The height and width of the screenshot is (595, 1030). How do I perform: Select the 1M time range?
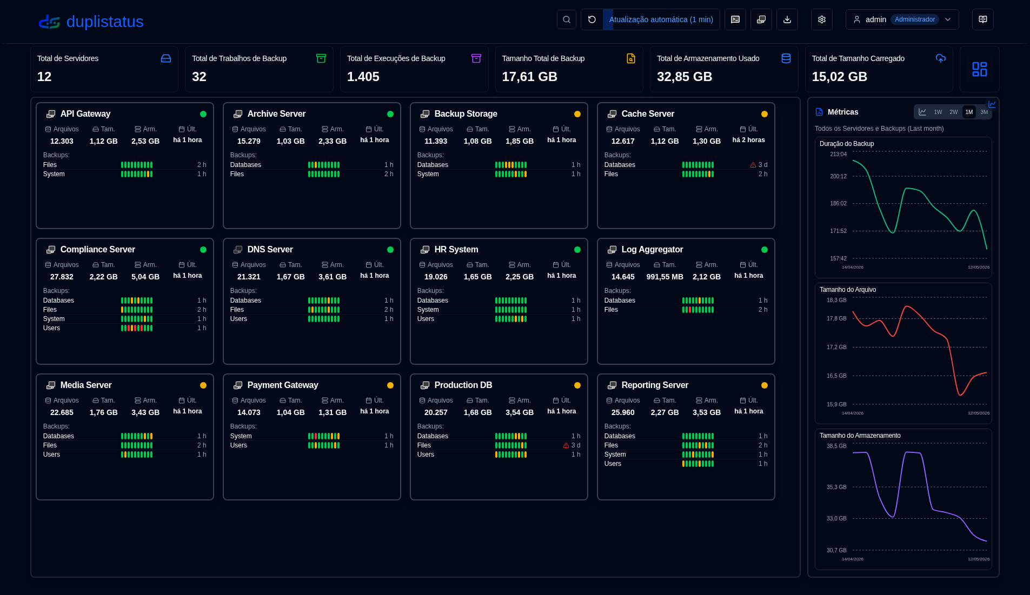pos(969,112)
